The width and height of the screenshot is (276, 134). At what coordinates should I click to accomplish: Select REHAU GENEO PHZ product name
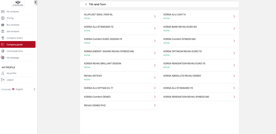(x=95, y=105)
